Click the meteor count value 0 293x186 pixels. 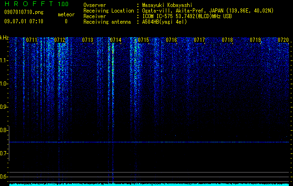(x=66, y=21)
